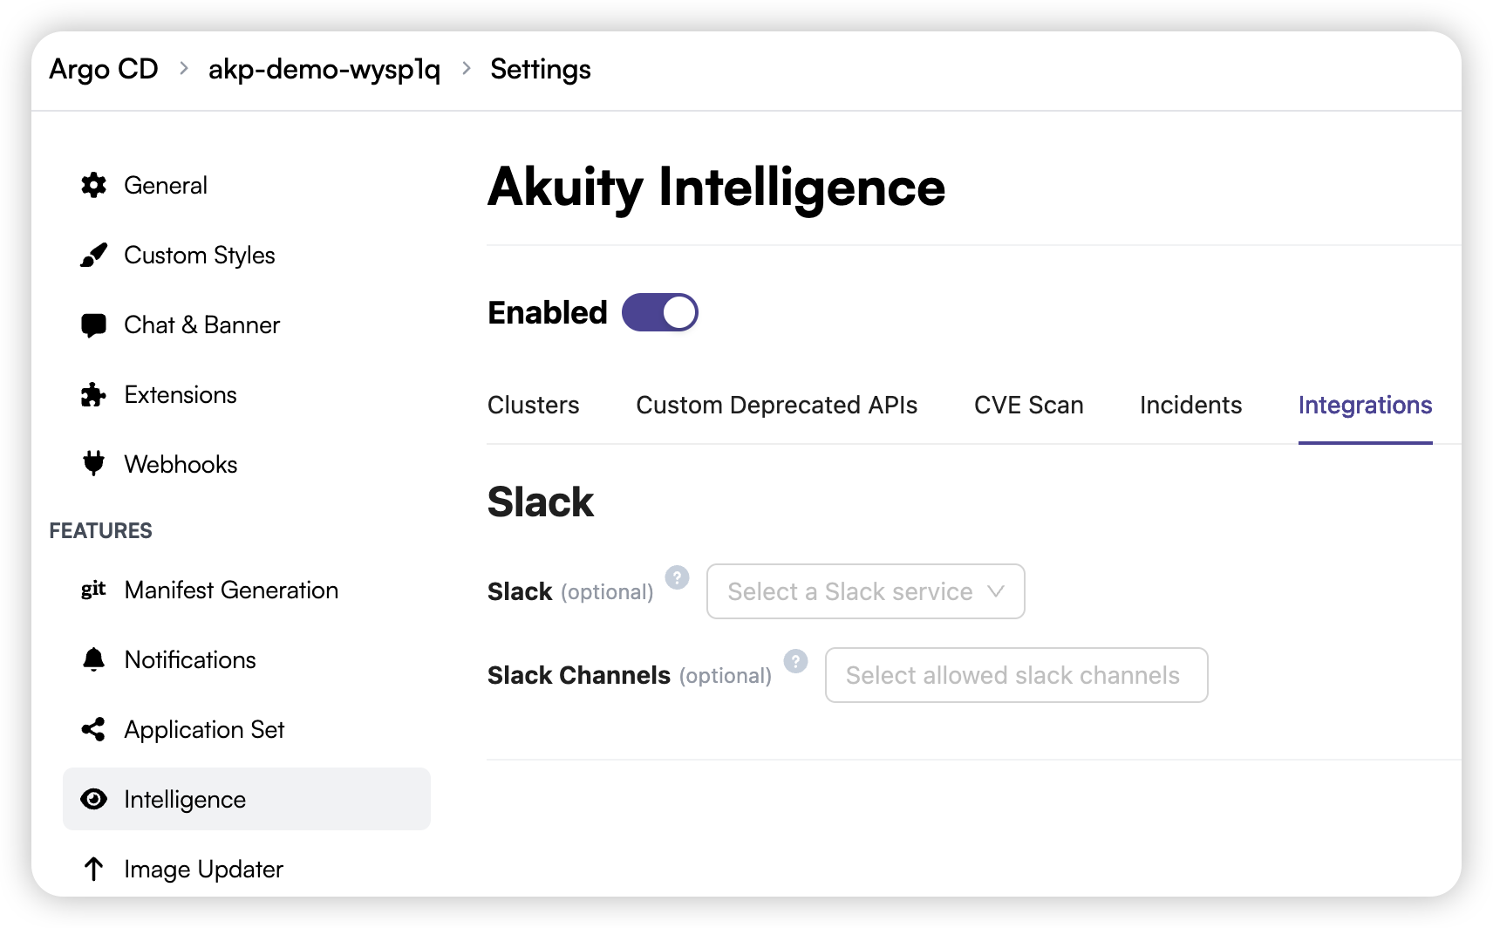
Task: Click the Argo CD breadcrumb link
Action: 104,69
